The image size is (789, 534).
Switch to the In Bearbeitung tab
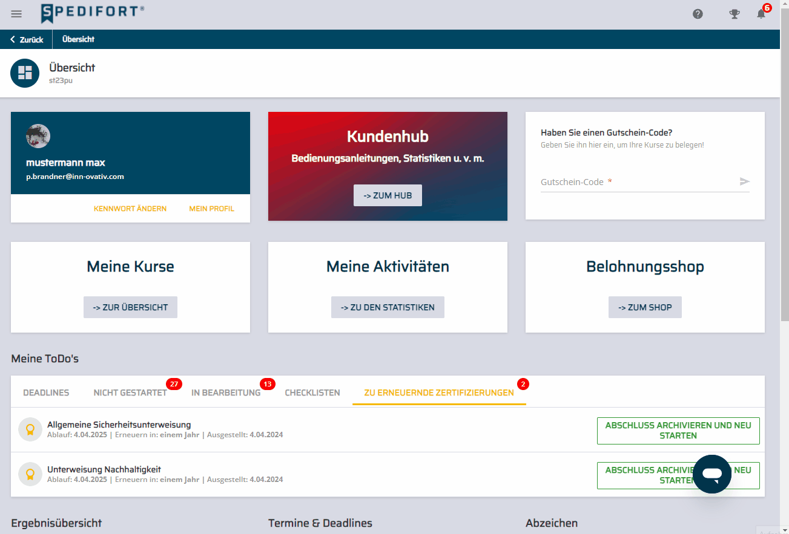[x=226, y=392]
